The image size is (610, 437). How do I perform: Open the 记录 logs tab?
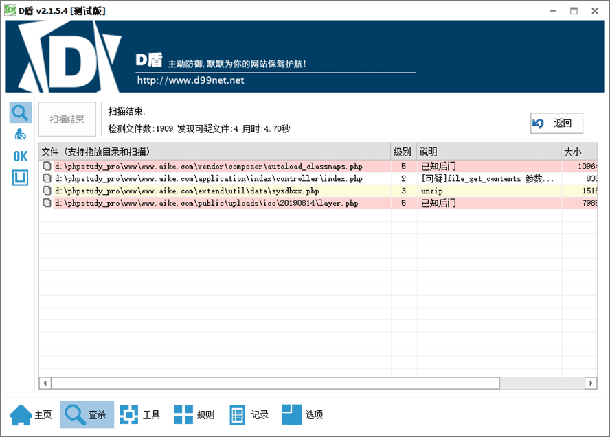249,414
